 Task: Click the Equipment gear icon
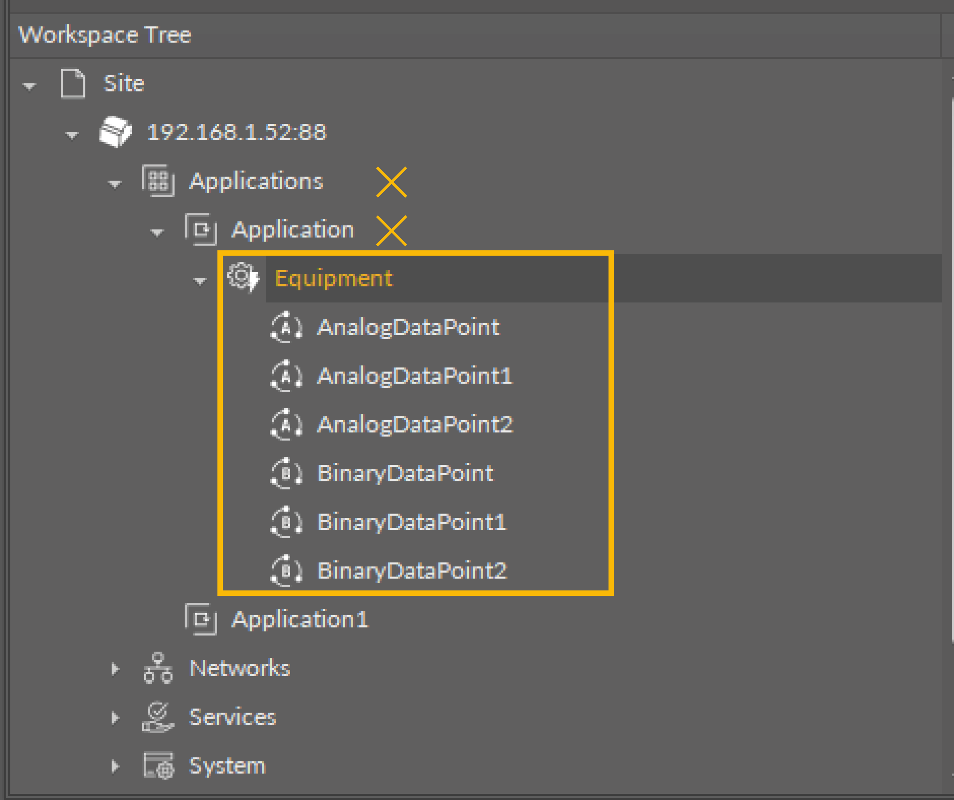pos(242,276)
